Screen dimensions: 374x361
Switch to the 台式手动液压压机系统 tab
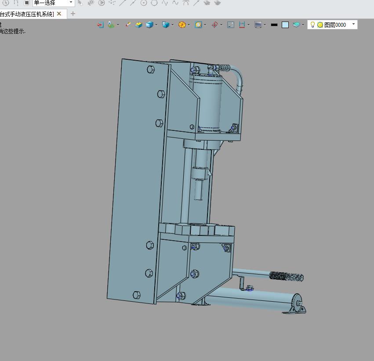[27, 14]
